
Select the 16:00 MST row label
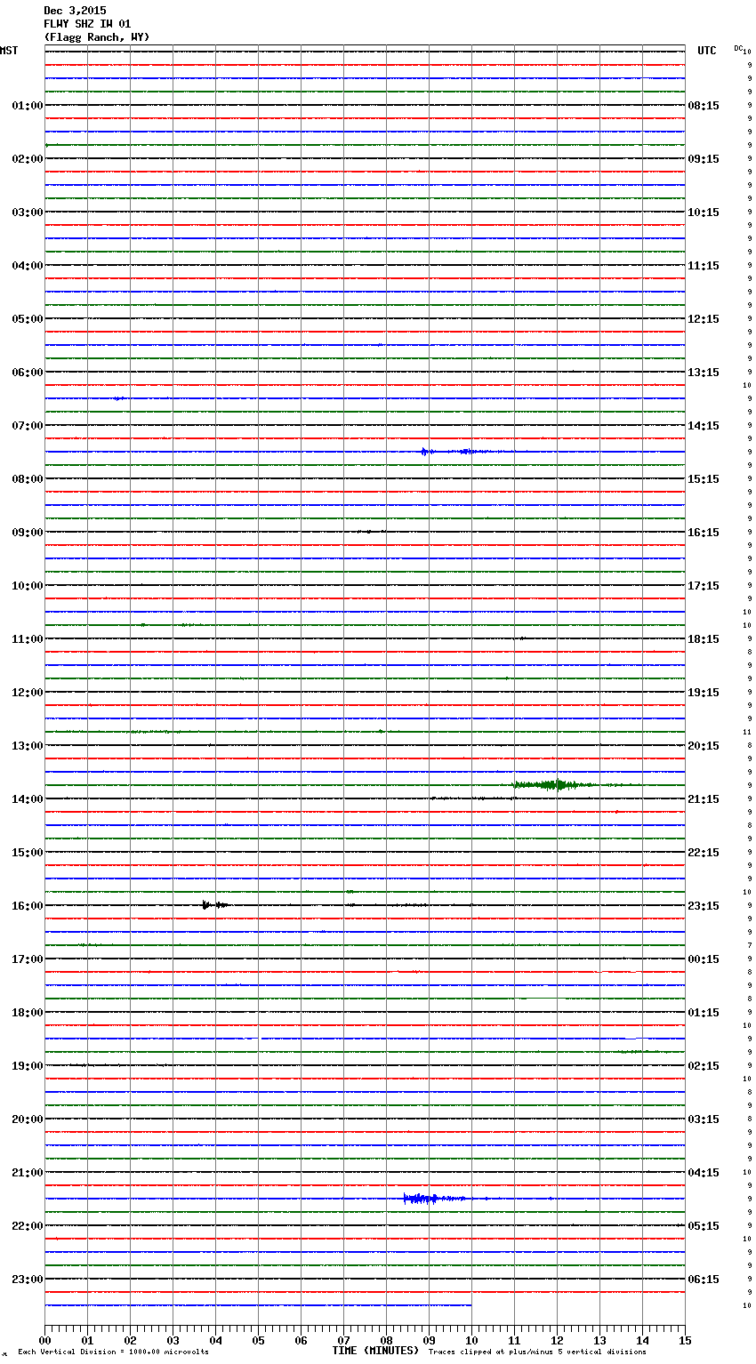point(28,906)
